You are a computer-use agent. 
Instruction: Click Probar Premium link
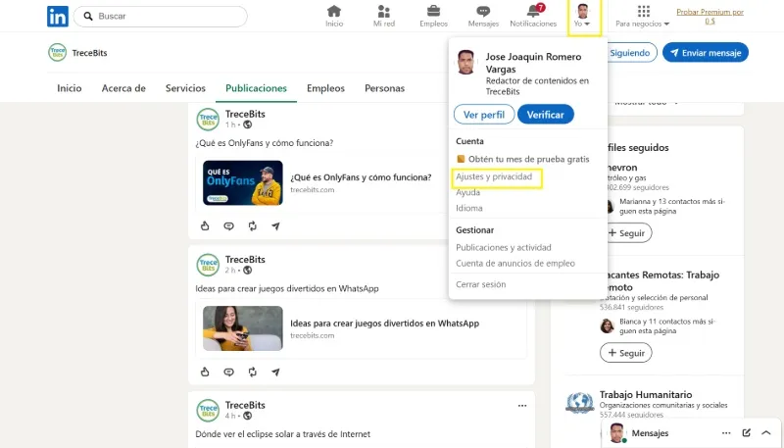pyautogui.click(x=710, y=16)
